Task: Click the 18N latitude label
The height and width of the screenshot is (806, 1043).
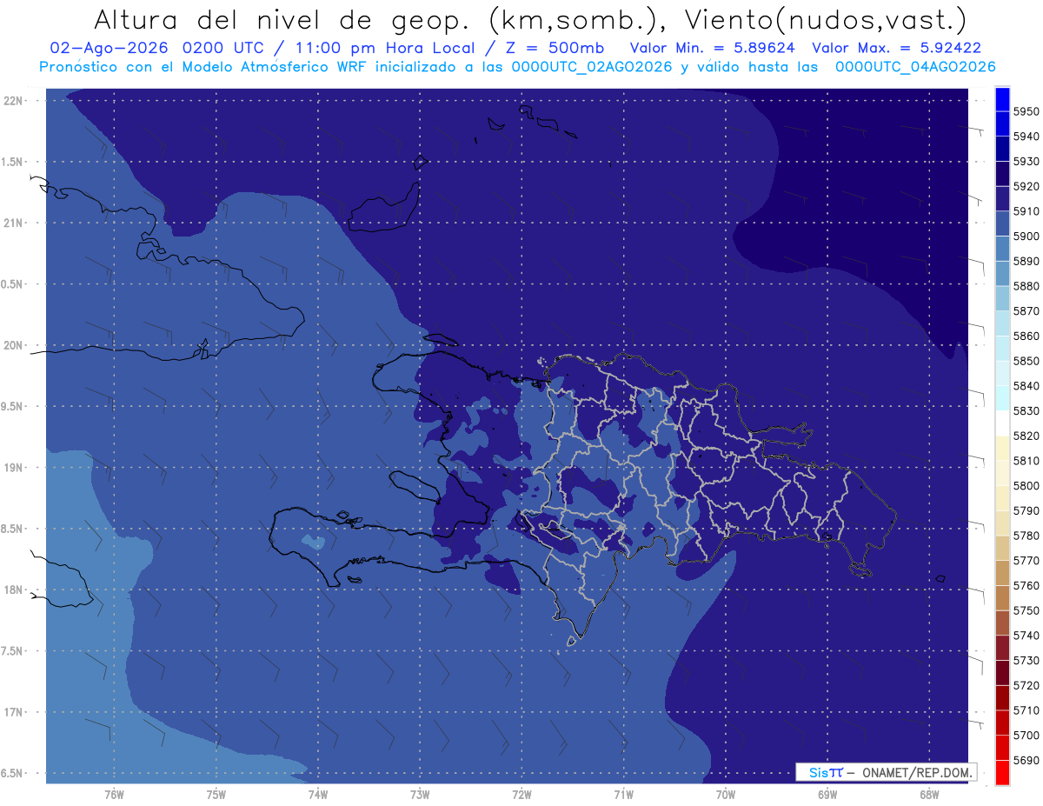Action: pos(14,590)
